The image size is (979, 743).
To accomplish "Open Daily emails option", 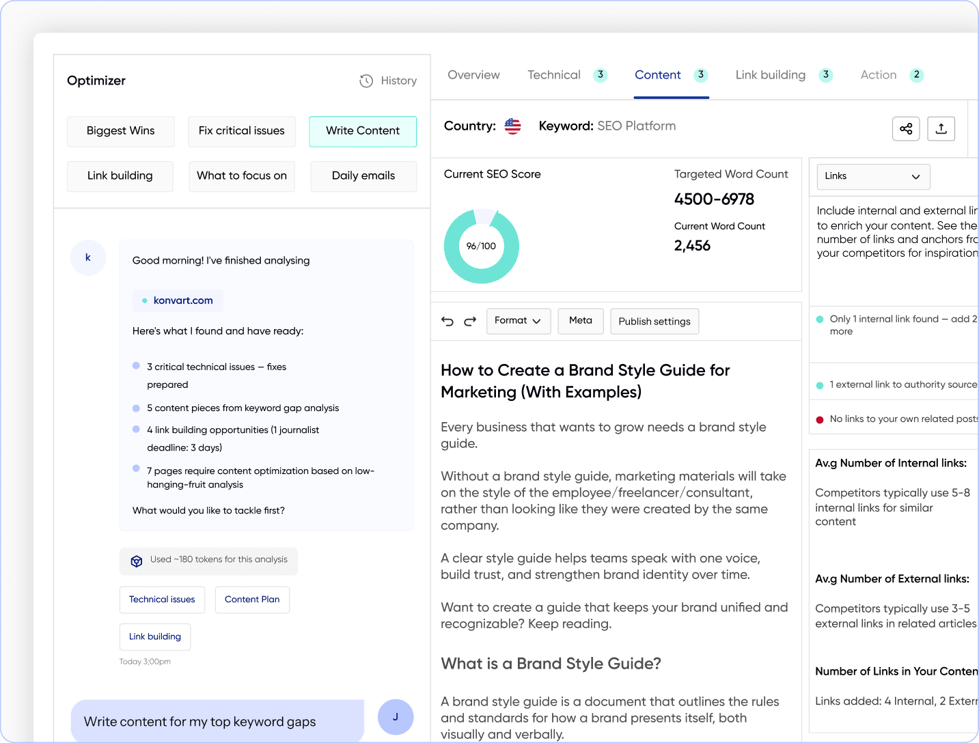I will tap(363, 176).
